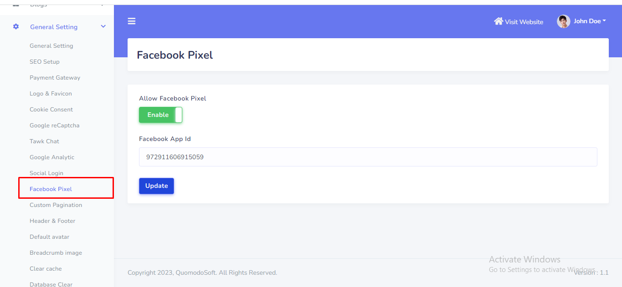Click John Doe's profile avatar

563,21
